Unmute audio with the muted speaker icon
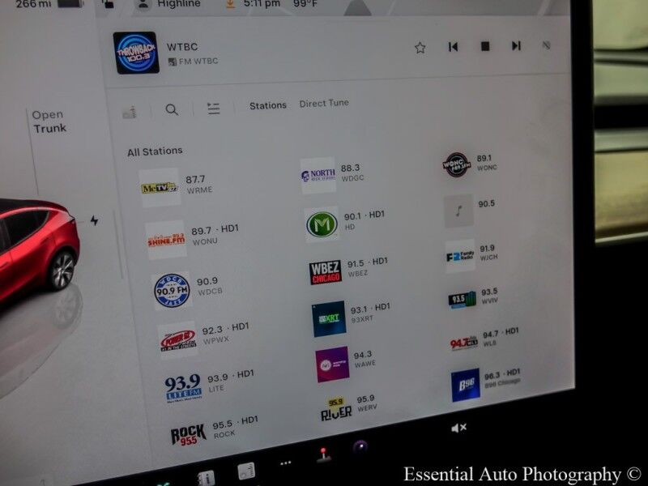The width and height of the screenshot is (648, 486). pyautogui.click(x=458, y=428)
